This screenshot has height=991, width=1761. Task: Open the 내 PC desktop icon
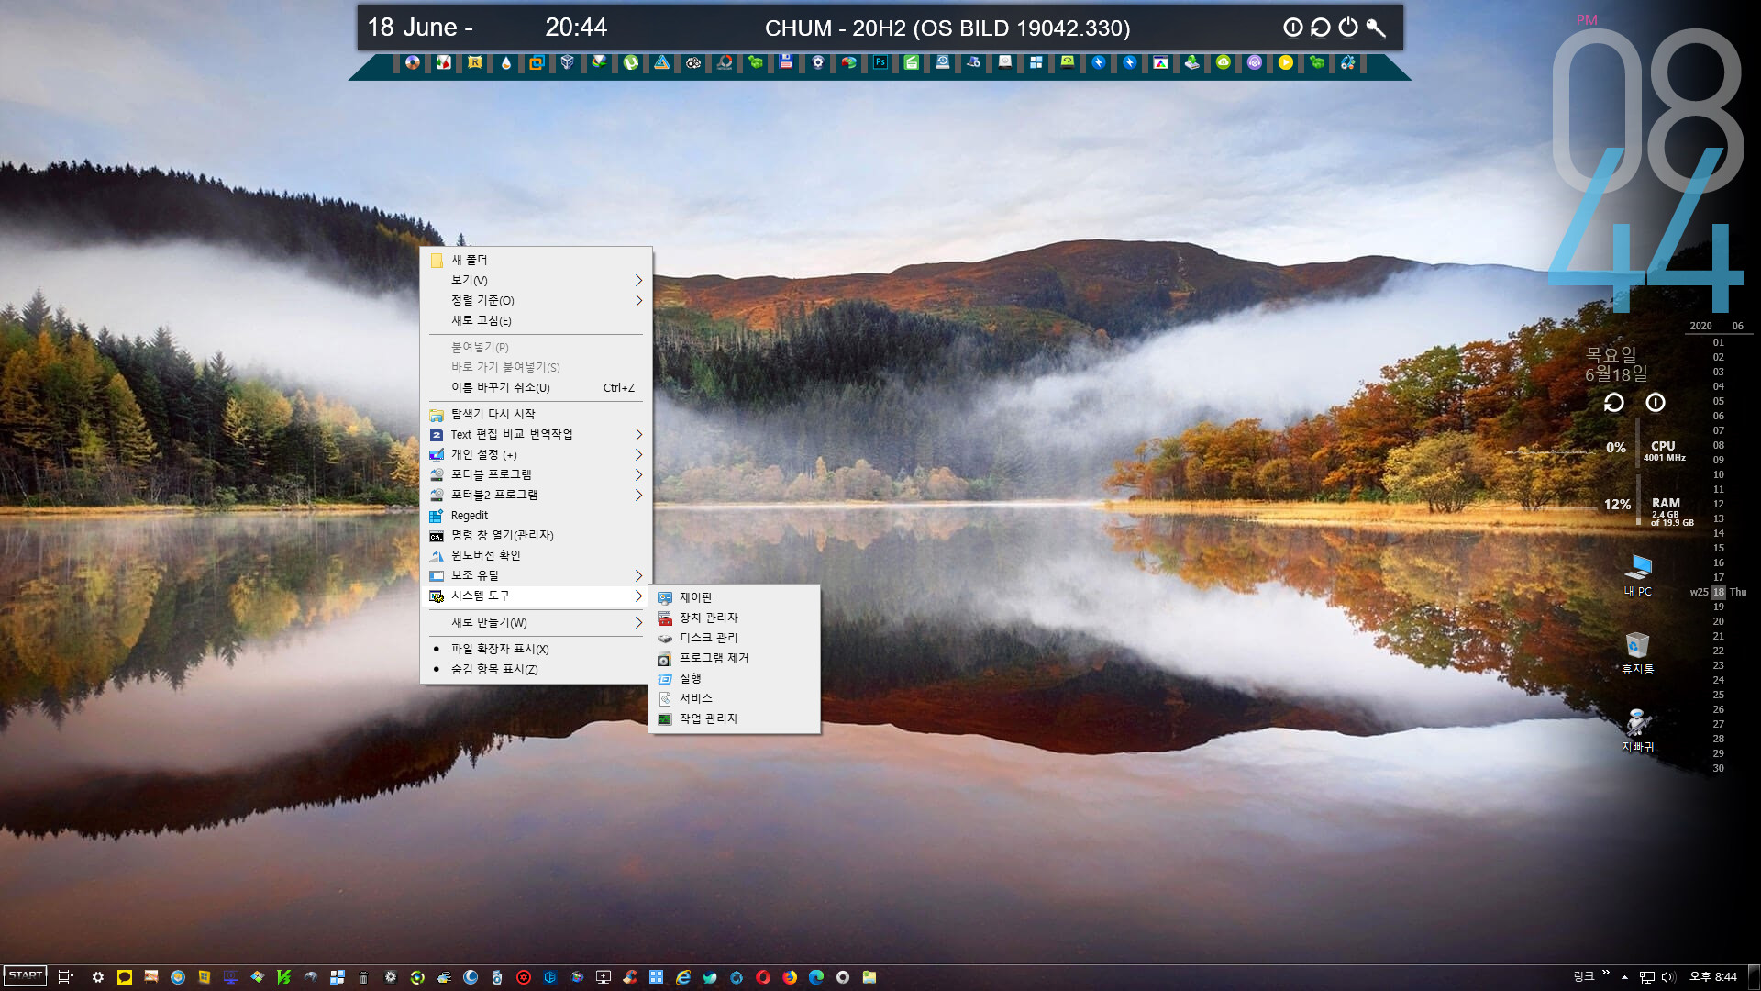(x=1638, y=575)
